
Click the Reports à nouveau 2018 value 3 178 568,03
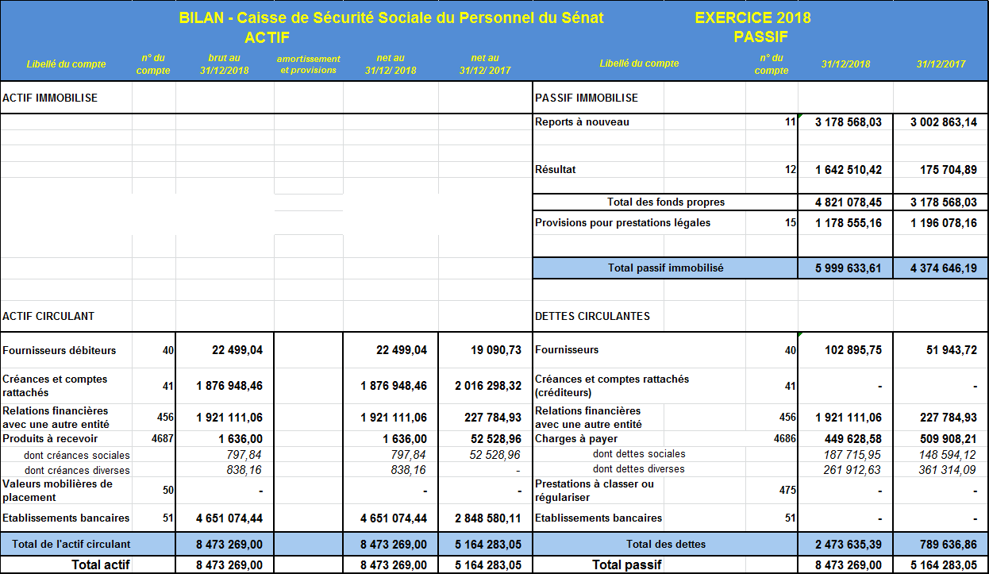coord(848,122)
